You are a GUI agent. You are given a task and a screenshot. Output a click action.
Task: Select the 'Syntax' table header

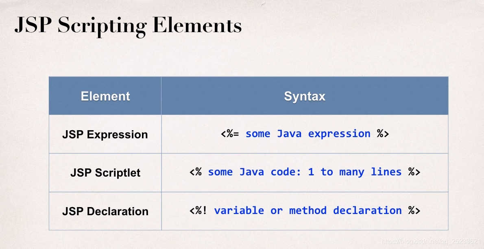click(304, 96)
